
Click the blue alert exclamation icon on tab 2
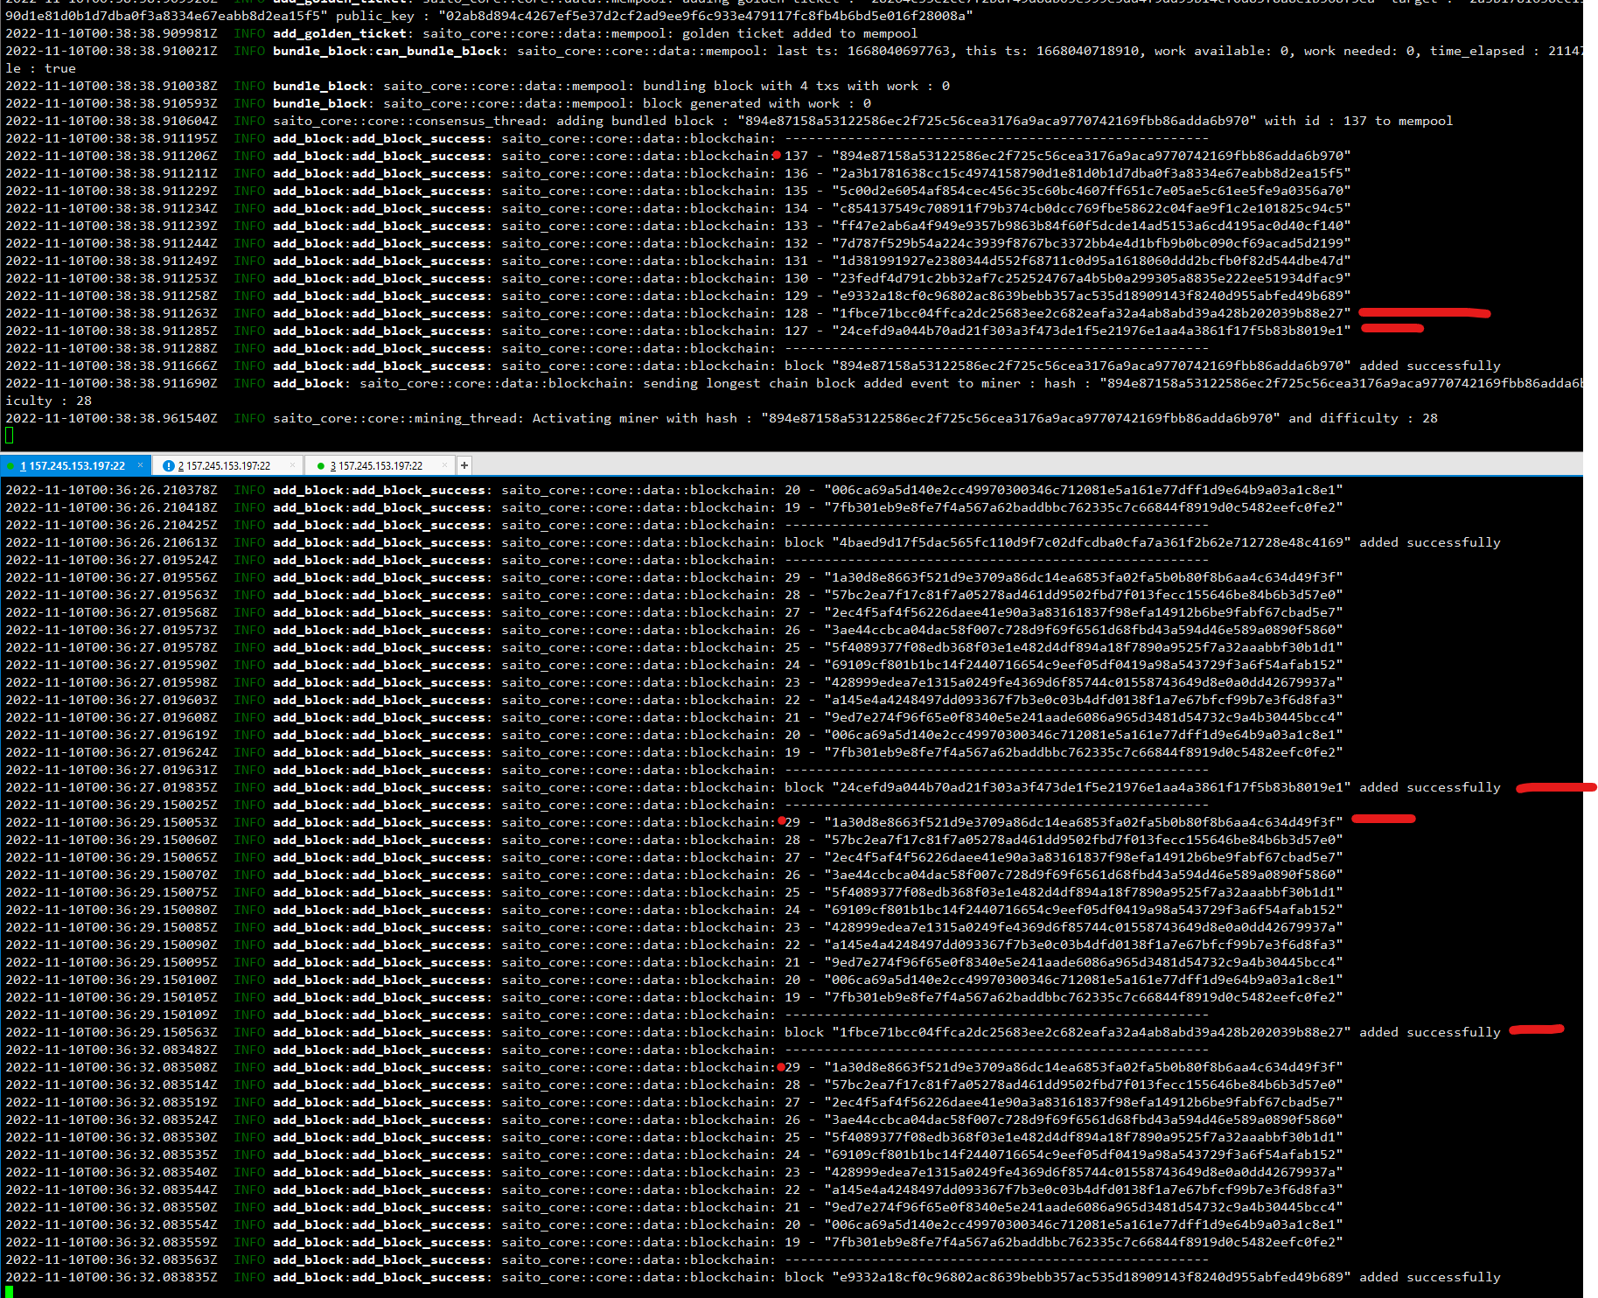168,465
